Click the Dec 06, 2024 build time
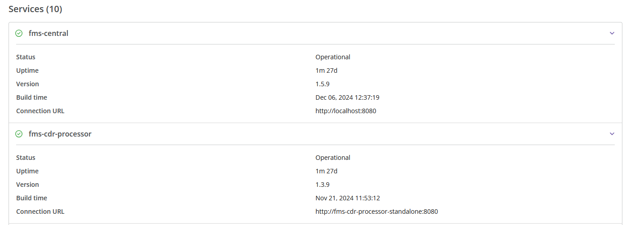Image resolution: width=626 pixels, height=225 pixels. coord(347,97)
